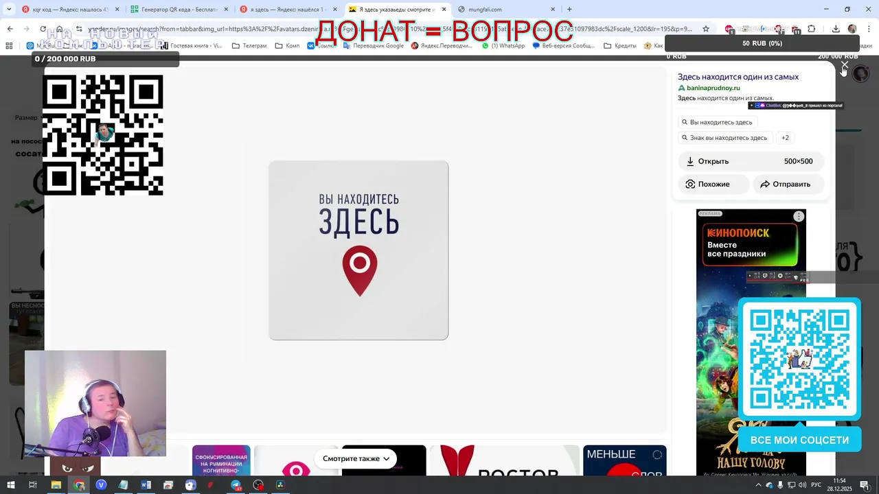The width and height of the screenshot is (879, 494).
Task: Open Chrome downloads panel
Action: (836, 29)
